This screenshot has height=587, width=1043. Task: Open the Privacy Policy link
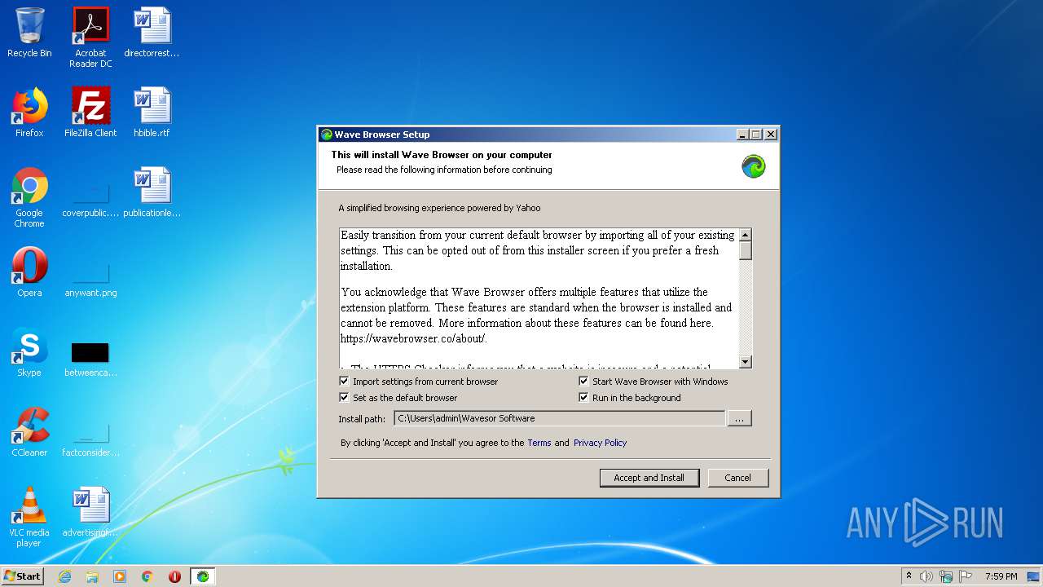[600, 443]
